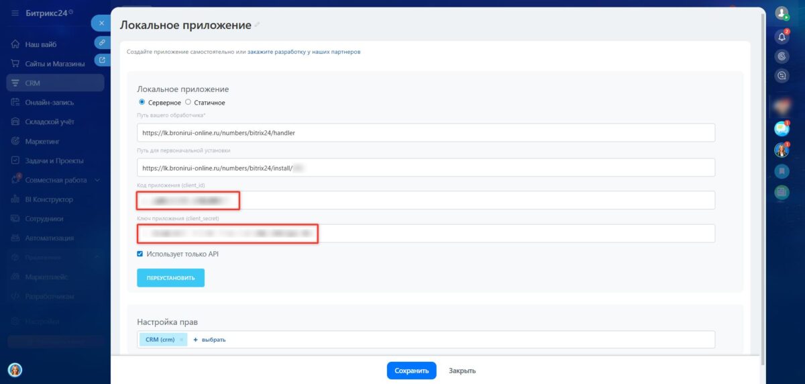Close the slider panel with X button

(x=101, y=23)
